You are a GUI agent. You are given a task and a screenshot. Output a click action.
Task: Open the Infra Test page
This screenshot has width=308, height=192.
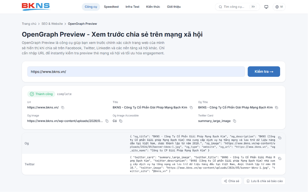(132, 7)
